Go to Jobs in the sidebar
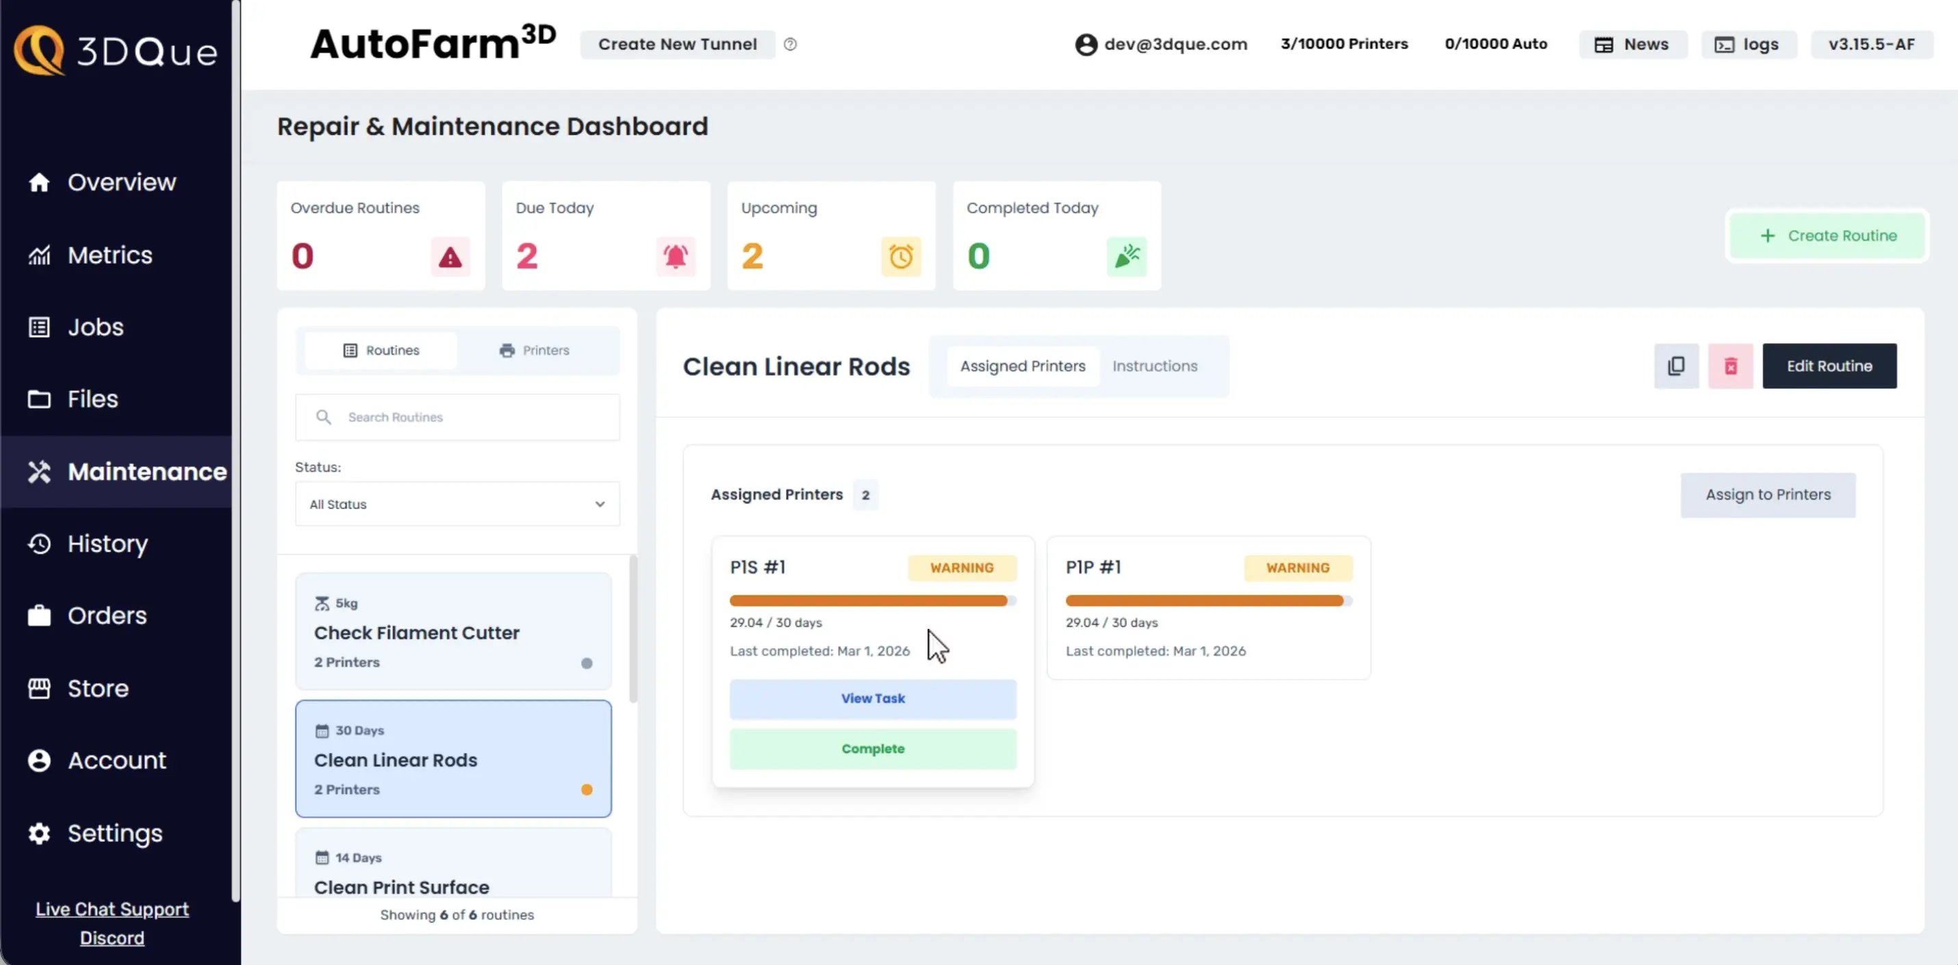The width and height of the screenshot is (1958, 965). [95, 326]
